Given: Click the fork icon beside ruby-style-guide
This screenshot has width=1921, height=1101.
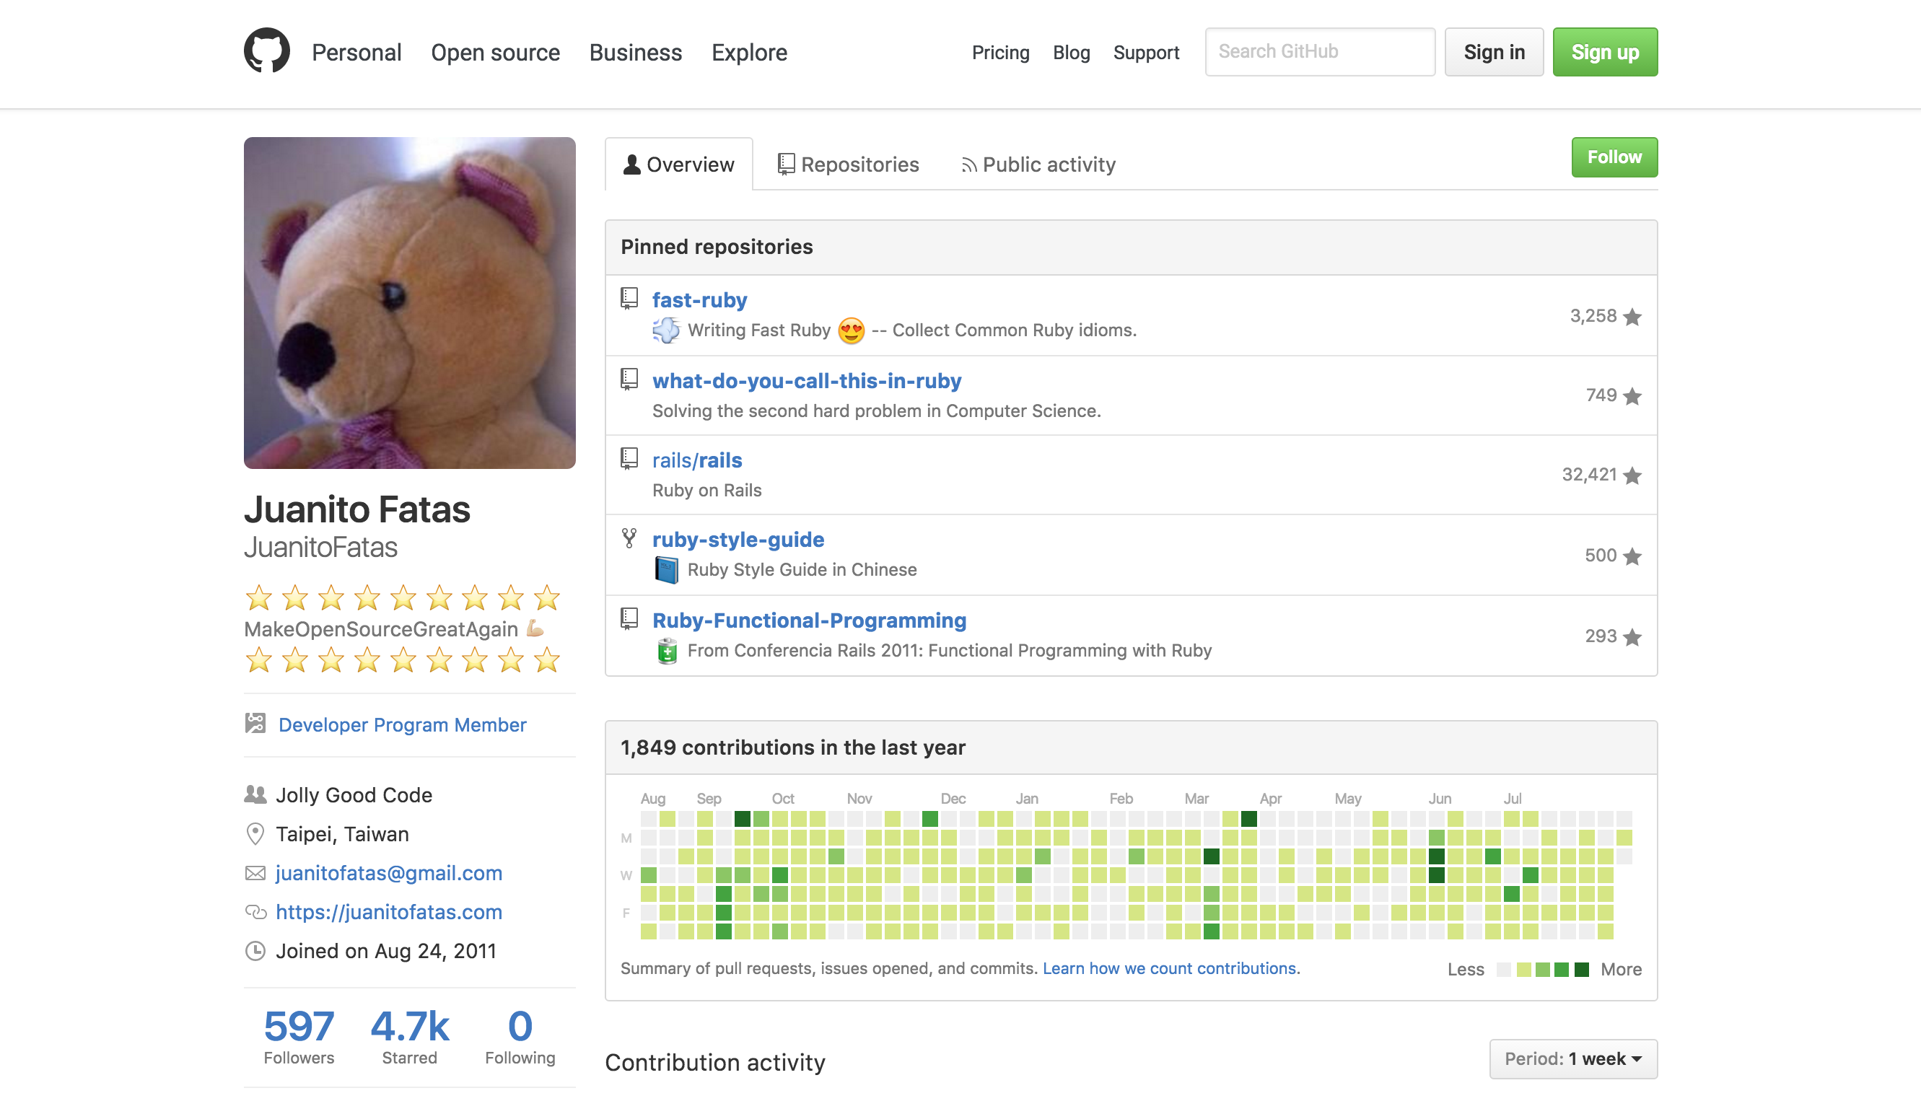Looking at the screenshot, I should (x=629, y=538).
